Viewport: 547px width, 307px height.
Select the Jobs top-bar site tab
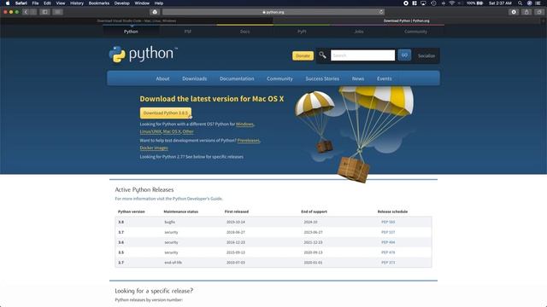point(359,32)
